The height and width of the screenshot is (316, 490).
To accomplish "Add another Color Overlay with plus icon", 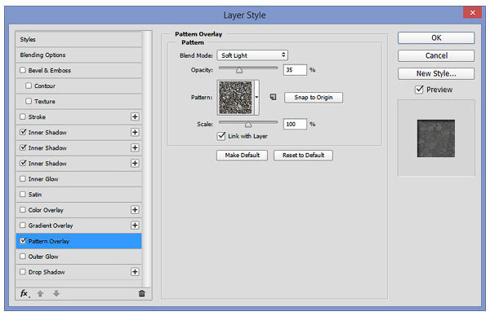I will click(x=135, y=210).
